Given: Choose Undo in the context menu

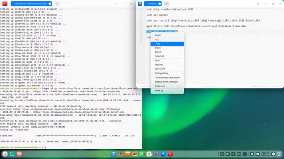Looking at the screenshot, I should tap(167, 35).
